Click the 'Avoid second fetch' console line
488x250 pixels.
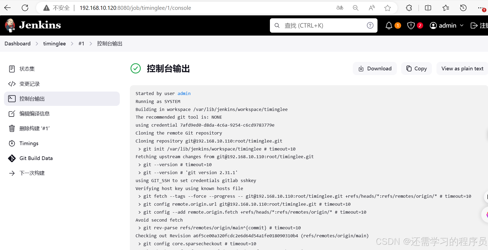(159, 220)
